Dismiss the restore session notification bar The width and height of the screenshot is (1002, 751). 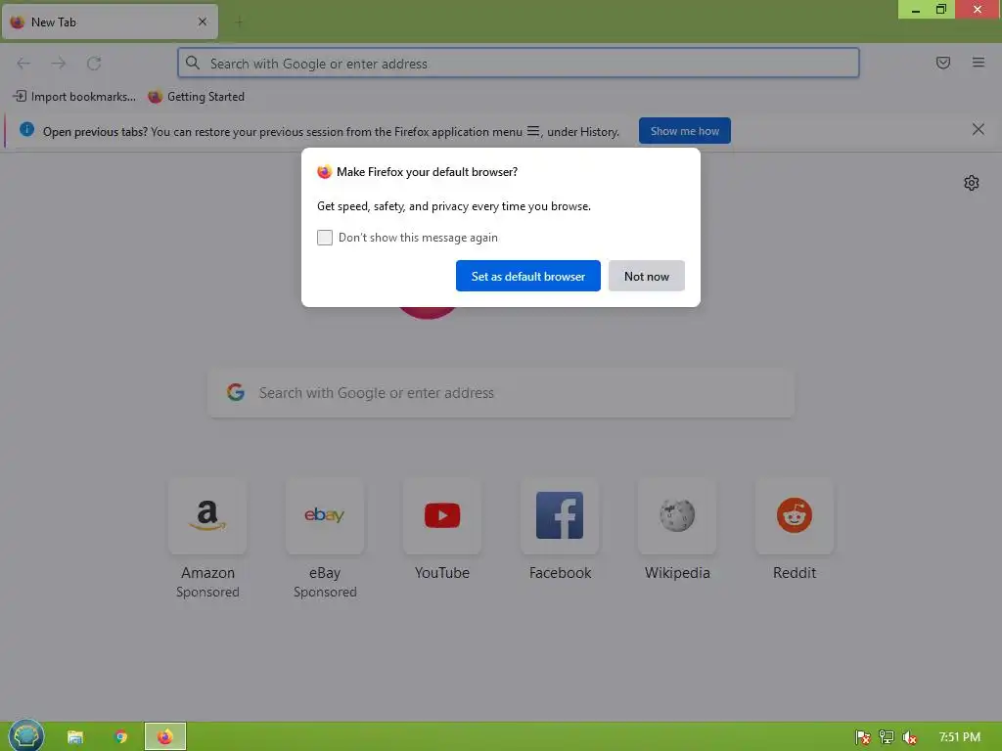click(979, 130)
